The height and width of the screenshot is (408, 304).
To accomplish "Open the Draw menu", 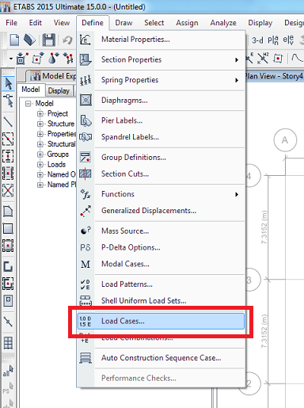I will tap(123, 23).
